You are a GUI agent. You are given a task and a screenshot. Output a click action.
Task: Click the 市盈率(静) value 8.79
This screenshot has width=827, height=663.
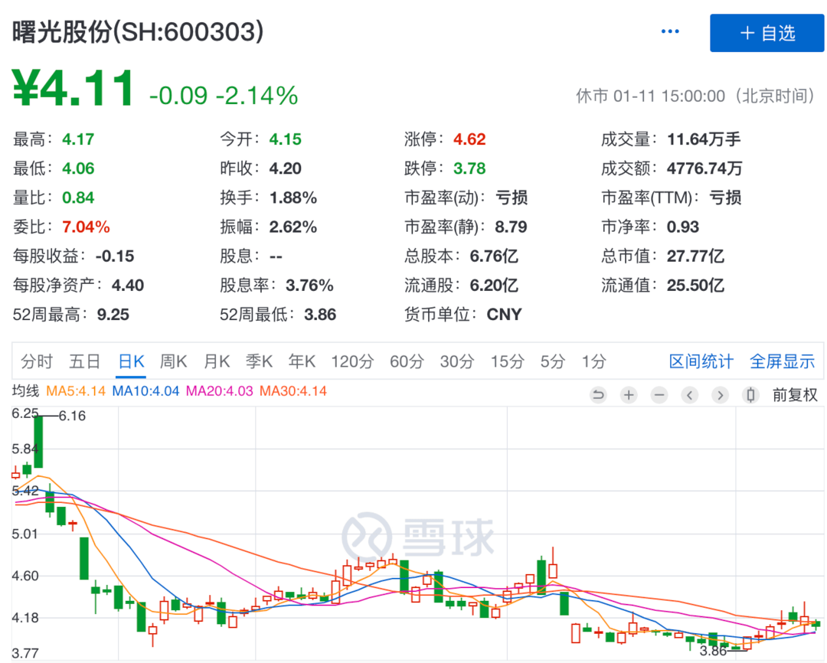coord(511,227)
